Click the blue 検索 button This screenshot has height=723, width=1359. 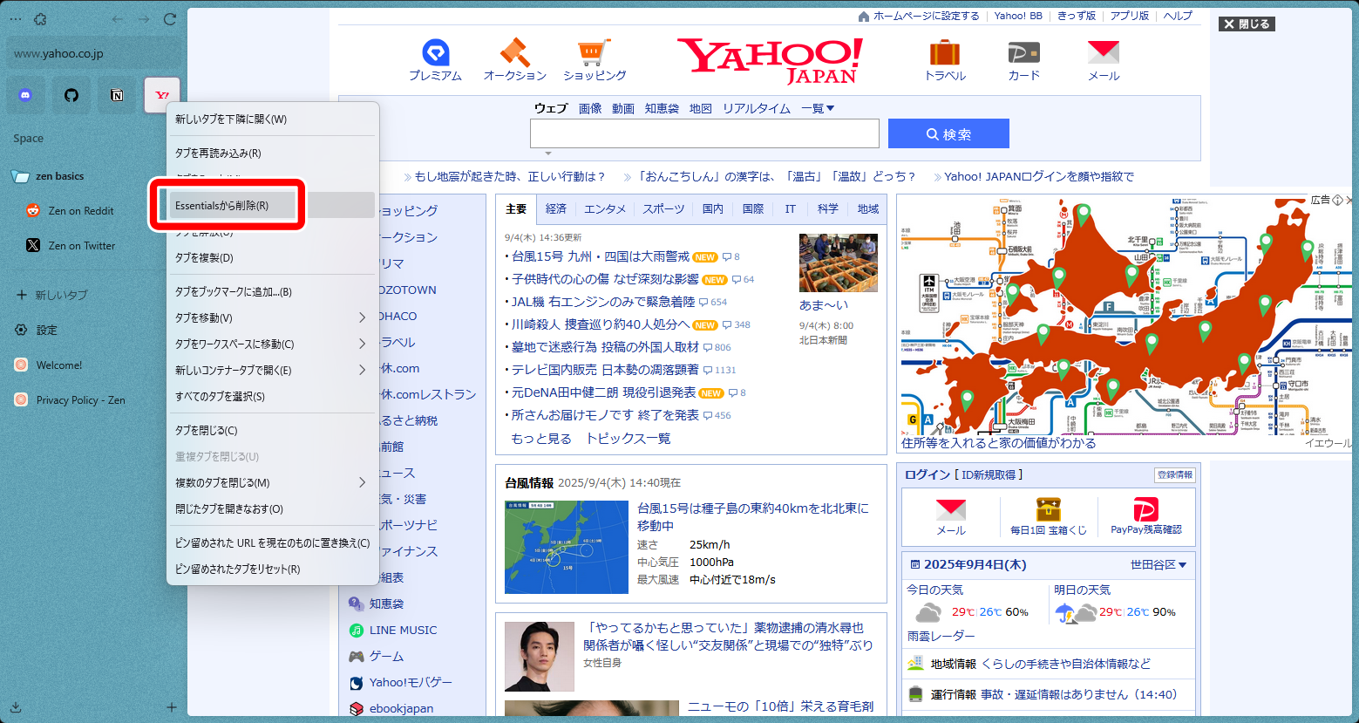click(948, 133)
